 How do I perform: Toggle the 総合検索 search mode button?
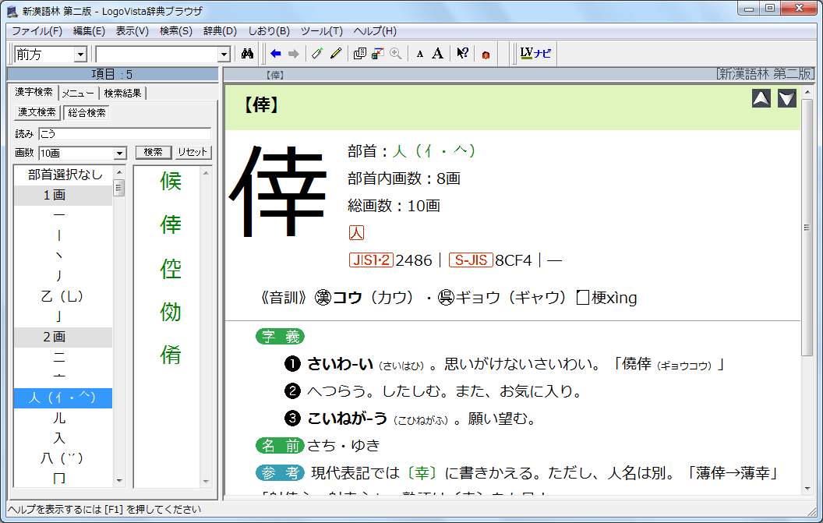click(87, 112)
